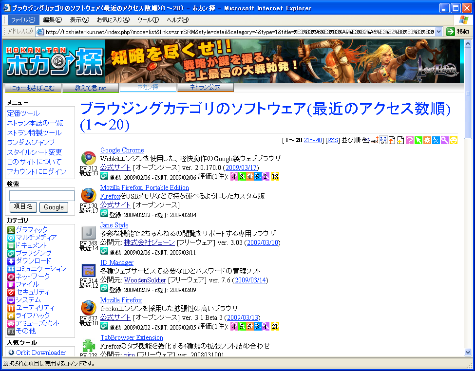Click the その他 etc category icon
The width and height of the screenshot is (475, 371).
[x=11, y=332]
